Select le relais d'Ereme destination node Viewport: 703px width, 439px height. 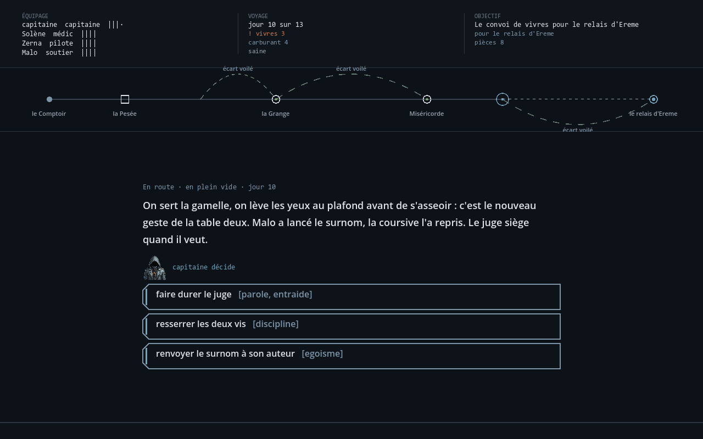[x=654, y=99]
